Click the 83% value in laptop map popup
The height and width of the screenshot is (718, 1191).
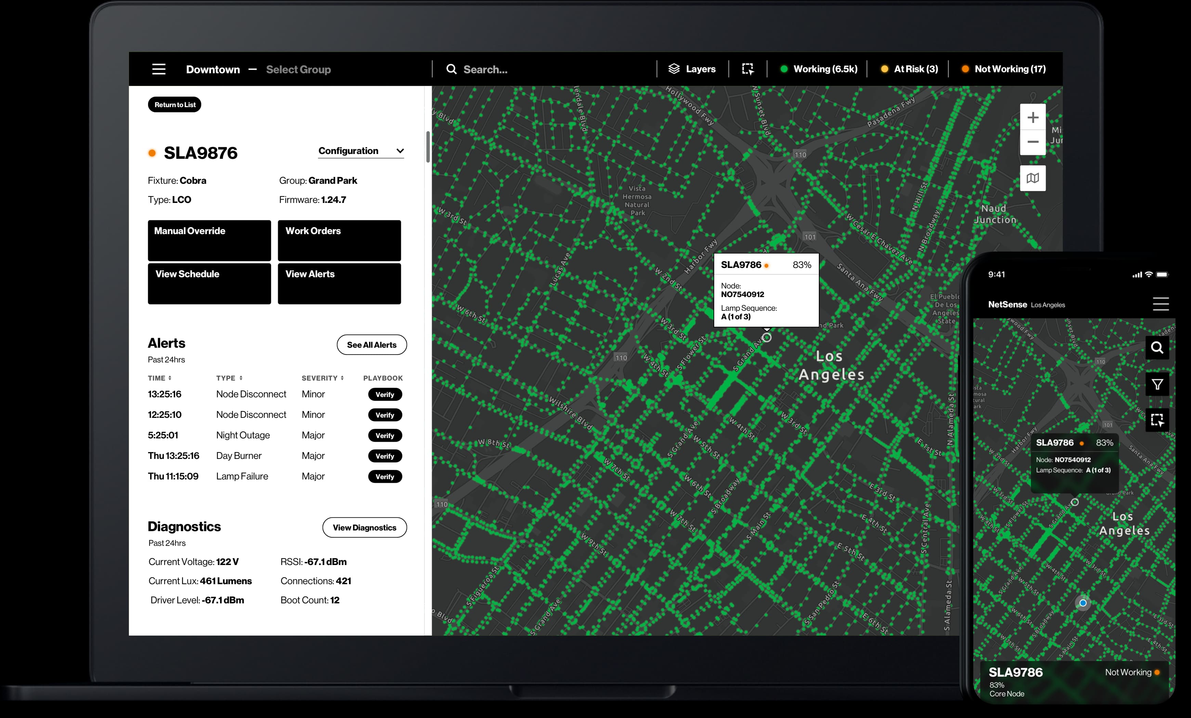tap(802, 265)
